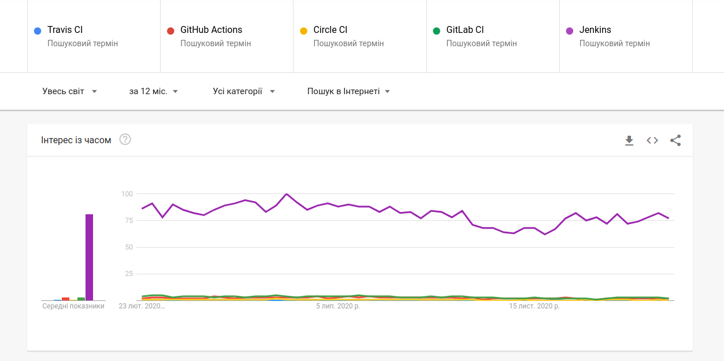Download the interest over time CSV
The width and height of the screenshot is (724, 361).
(x=629, y=140)
